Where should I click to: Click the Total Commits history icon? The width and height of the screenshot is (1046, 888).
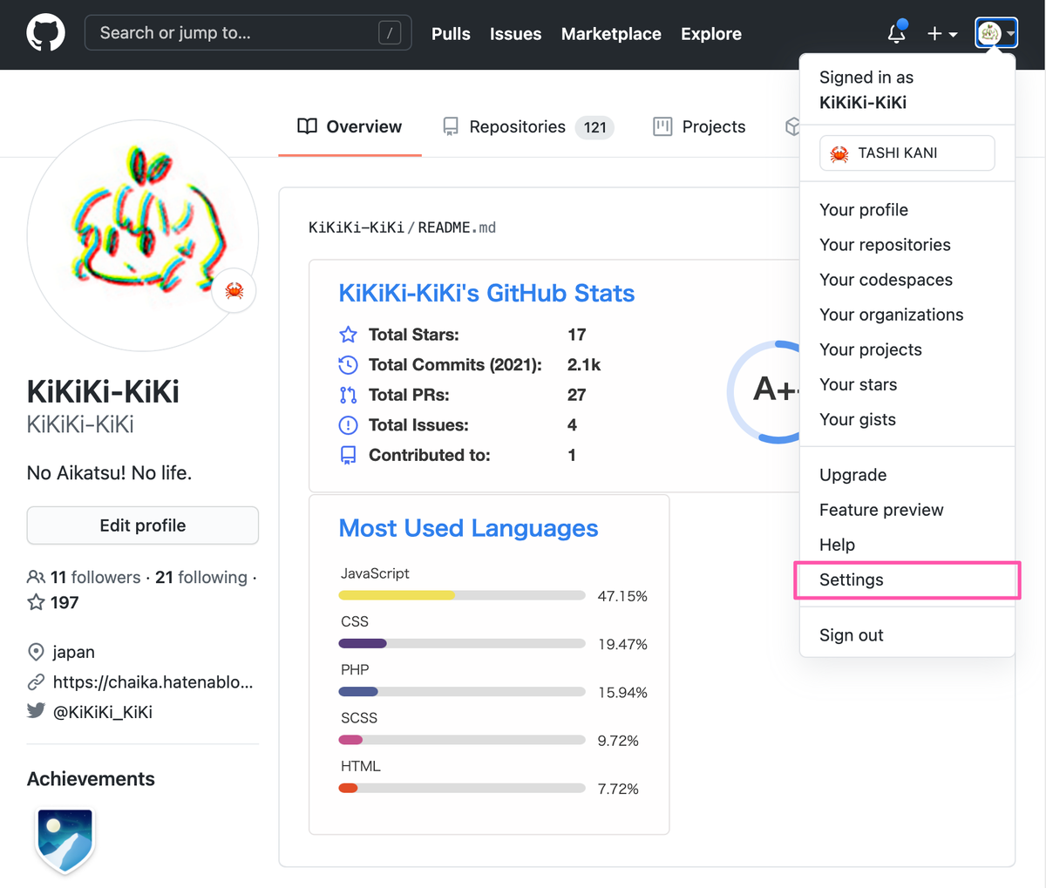pos(348,364)
